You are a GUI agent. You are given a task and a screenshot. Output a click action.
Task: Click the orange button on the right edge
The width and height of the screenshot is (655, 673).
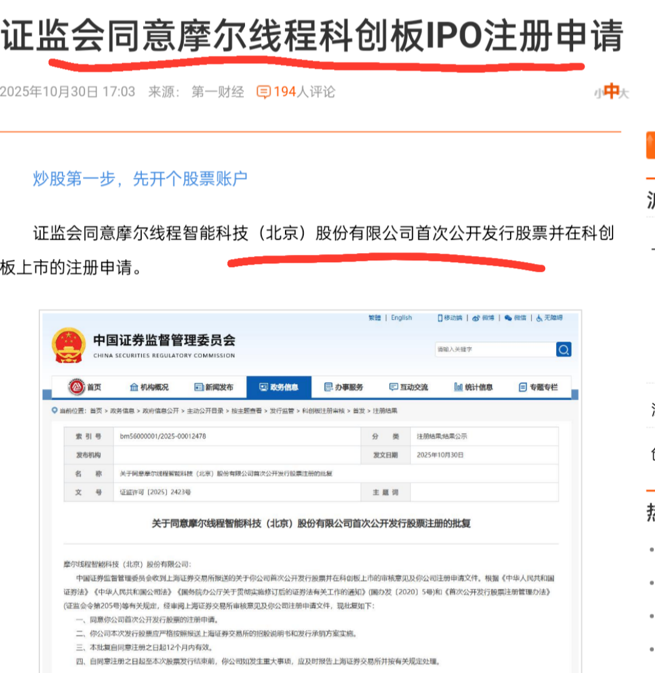click(650, 146)
